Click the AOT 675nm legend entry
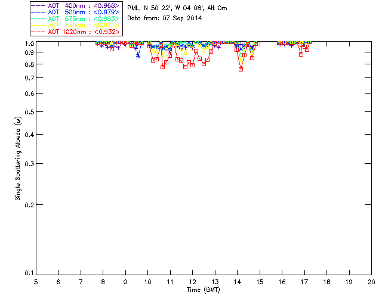382x305 pixels. pyautogui.click(x=75, y=18)
